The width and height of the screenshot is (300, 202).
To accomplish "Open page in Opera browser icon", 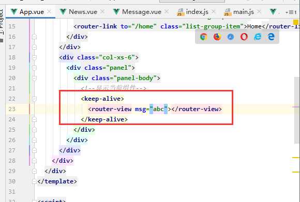I will tap(244, 37).
